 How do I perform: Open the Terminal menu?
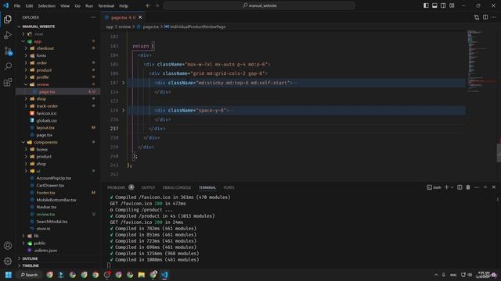106,5
